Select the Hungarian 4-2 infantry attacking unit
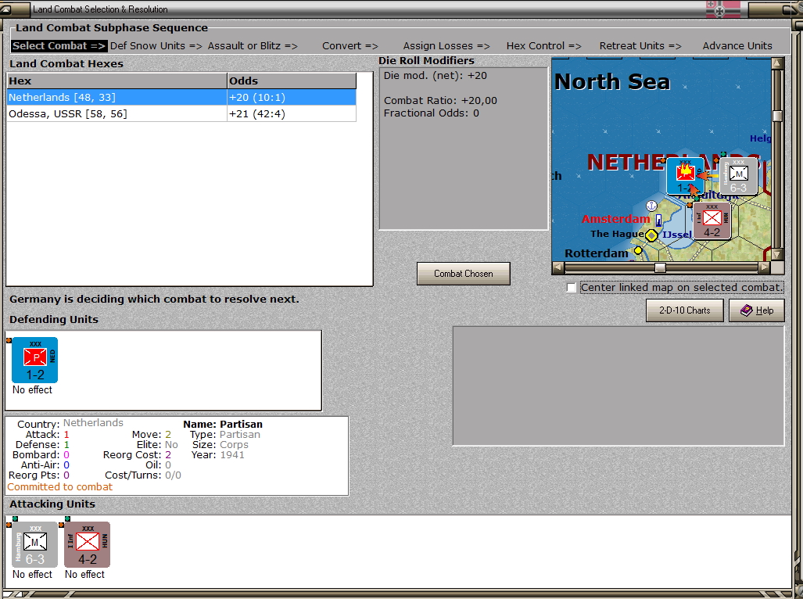This screenshot has width=803, height=599. point(87,545)
